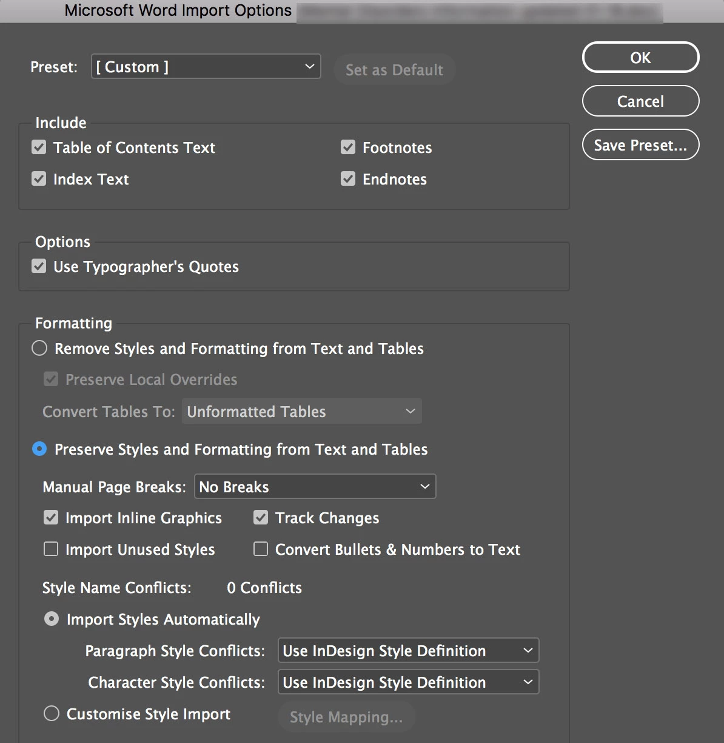The width and height of the screenshot is (724, 743).
Task: Open the Manual Page Breaks dropdown
Action: click(315, 486)
